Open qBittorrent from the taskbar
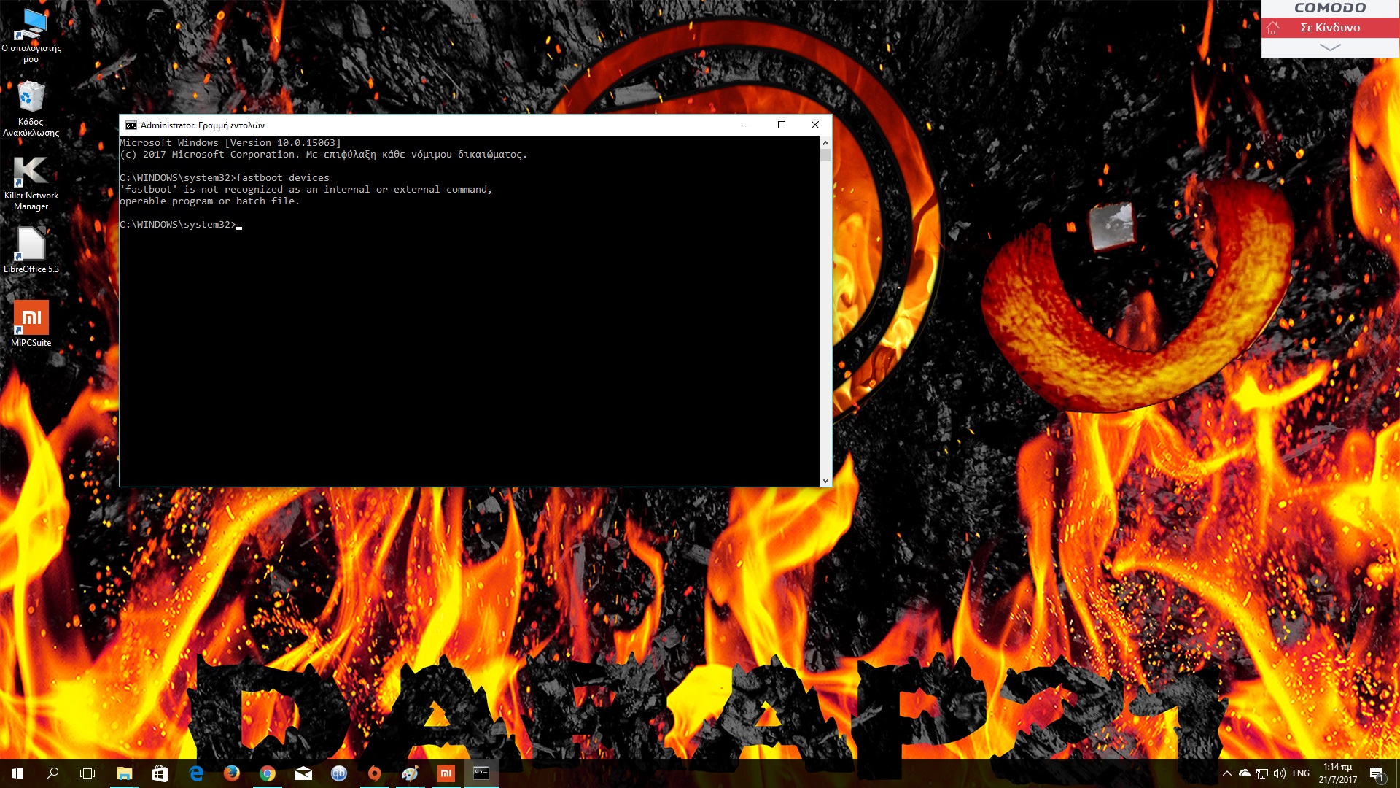Image resolution: width=1400 pixels, height=788 pixels. click(339, 773)
